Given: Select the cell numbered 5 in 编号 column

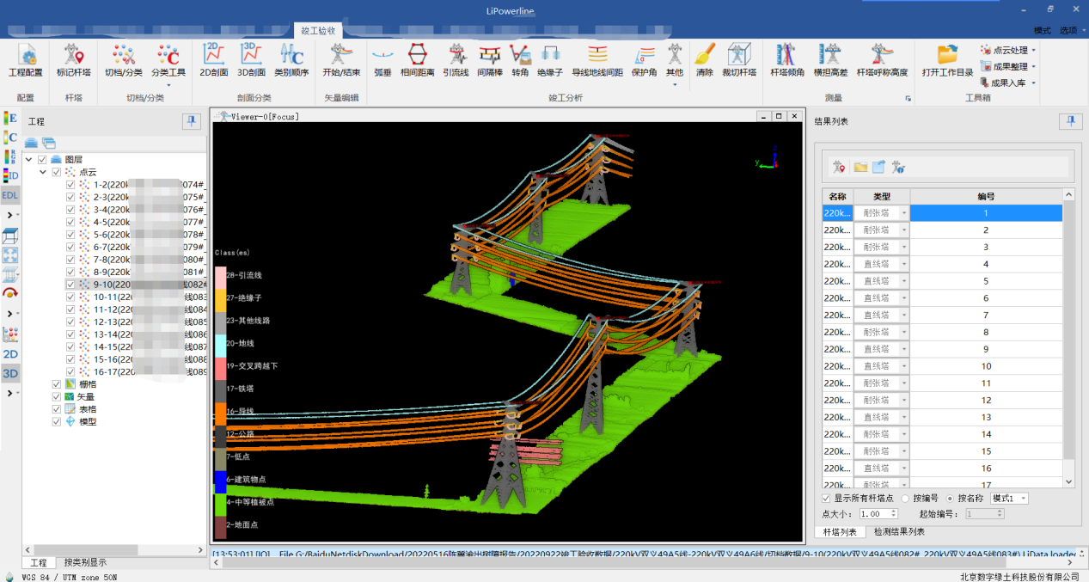Looking at the screenshot, I should pyautogui.click(x=986, y=281).
